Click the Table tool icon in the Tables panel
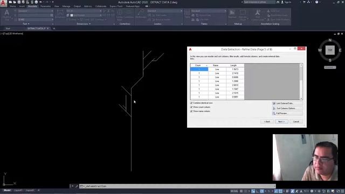This screenshot has height=194, width=345. click(x=187, y=13)
